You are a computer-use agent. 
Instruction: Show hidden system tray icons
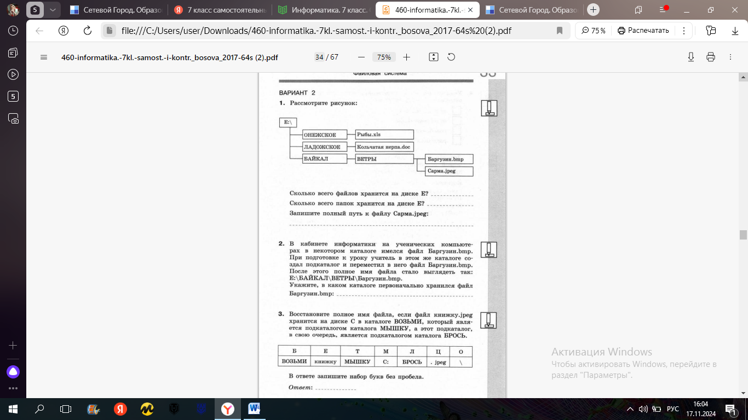[x=630, y=409]
